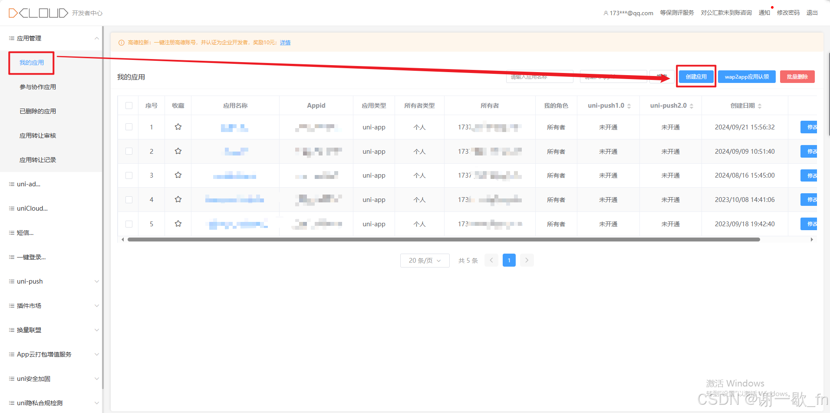Open 等保测评服务 in top bar
Image resolution: width=830 pixels, height=413 pixels.
pos(677,13)
